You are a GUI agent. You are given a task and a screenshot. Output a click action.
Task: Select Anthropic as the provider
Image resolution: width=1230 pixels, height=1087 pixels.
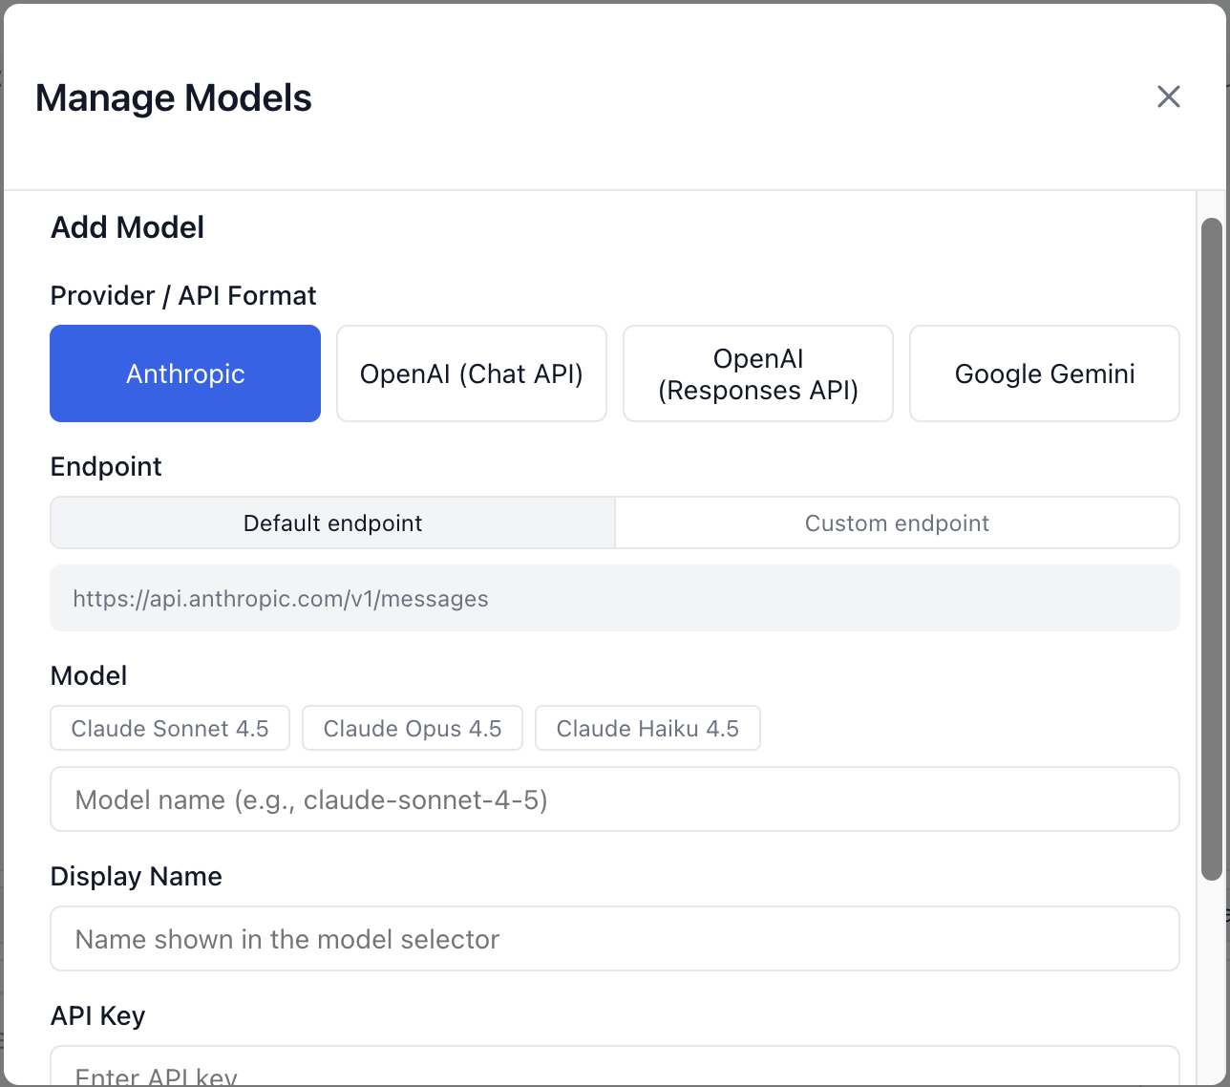click(x=185, y=373)
